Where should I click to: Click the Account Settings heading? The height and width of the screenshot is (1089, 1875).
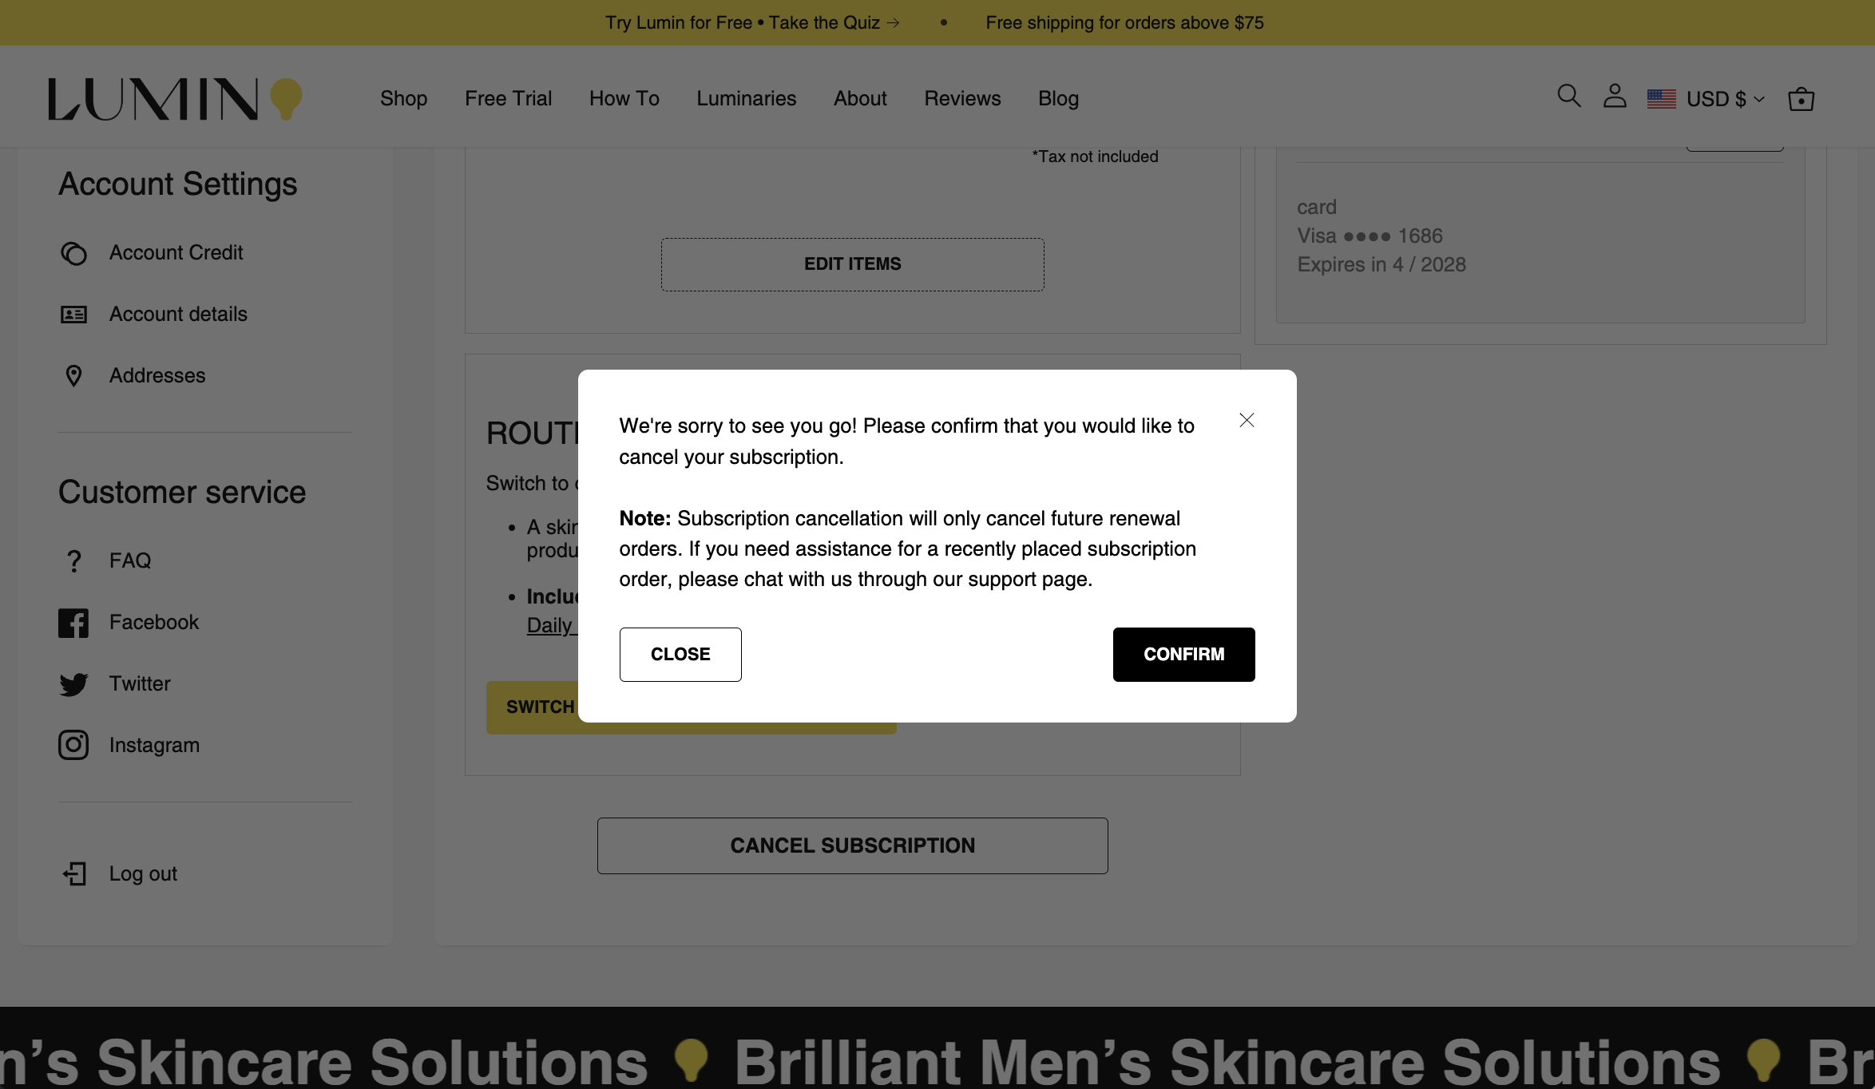[178, 184]
